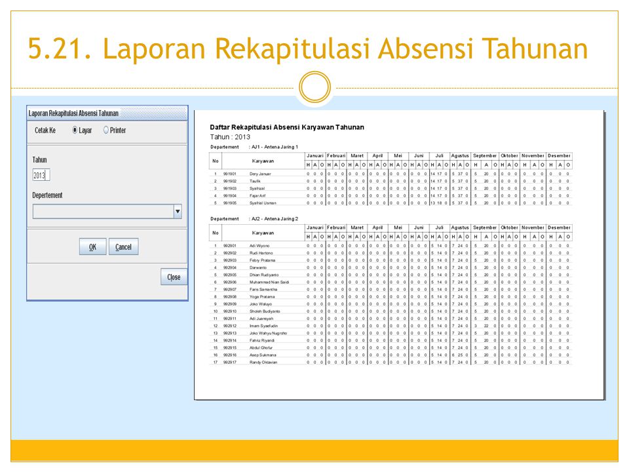Select the AJ2 - Antena Jaring 2 label
This screenshot has height=472, width=629.
(274, 218)
